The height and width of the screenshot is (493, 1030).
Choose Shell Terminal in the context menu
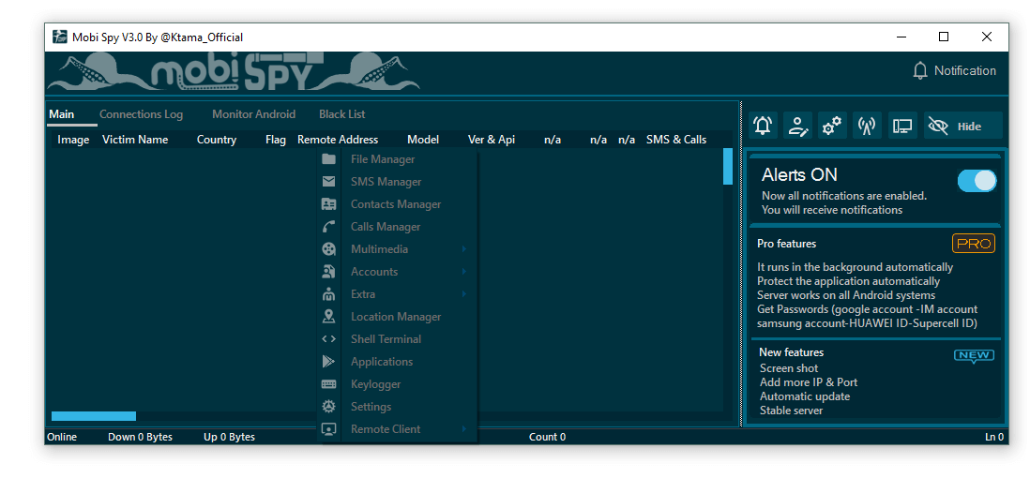[x=386, y=339]
